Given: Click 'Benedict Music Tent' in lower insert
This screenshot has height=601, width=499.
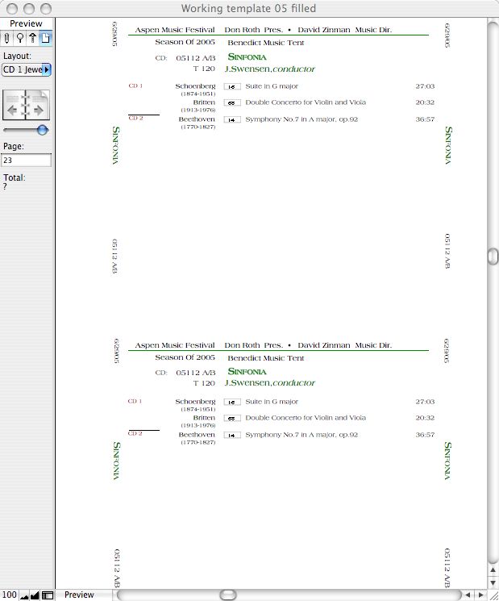Looking at the screenshot, I should click(266, 358).
